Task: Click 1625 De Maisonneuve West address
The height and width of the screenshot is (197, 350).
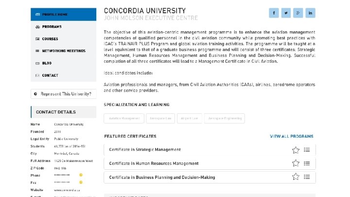Action: pos(73,161)
